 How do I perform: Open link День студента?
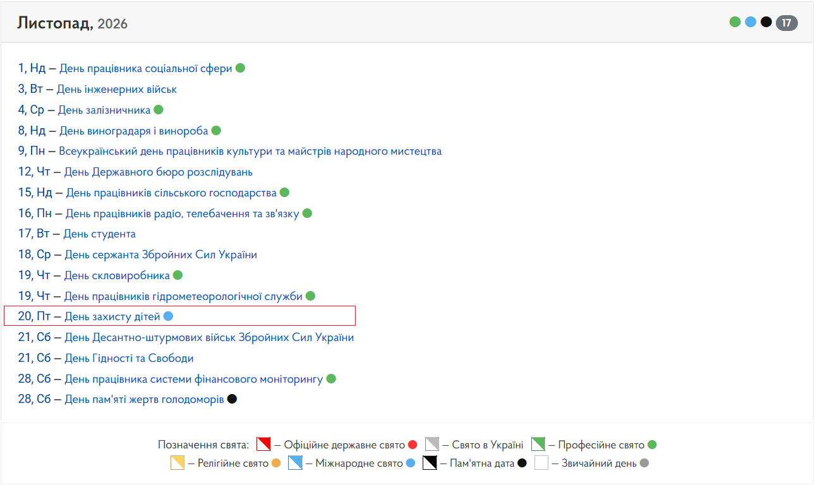[100, 234]
